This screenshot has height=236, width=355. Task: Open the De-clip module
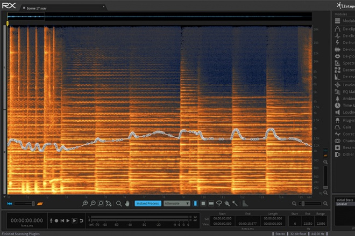pyautogui.click(x=345, y=29)
